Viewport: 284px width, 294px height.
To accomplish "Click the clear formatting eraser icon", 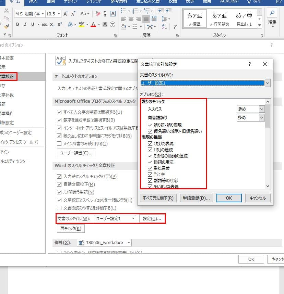I will [98, 14].
